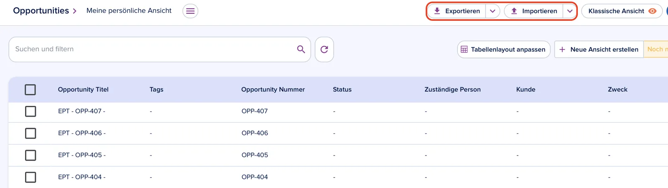The height and width of the screenshot is (188, 668).
Task: Open EPT - OPP-406 opportunity title
Action: pos(82,133)
